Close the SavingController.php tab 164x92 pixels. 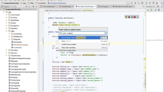point(95,6)
